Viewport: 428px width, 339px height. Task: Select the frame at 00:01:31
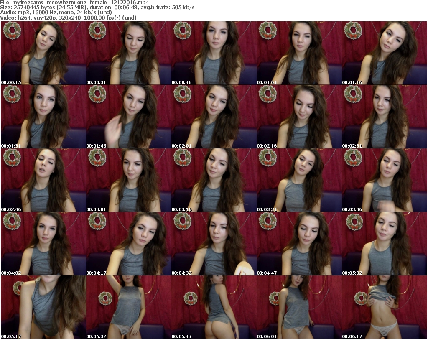43,117
